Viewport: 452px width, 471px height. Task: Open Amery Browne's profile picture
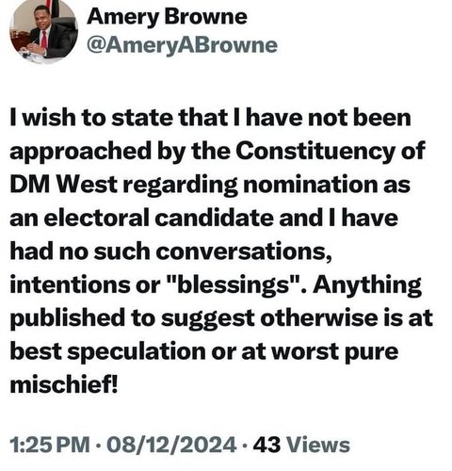tap(43, 31)
